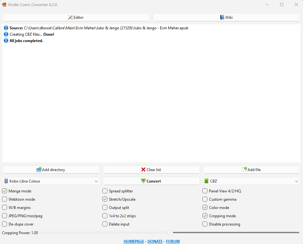Toggle the Manga mode checkbox
This screenshot has width=303, height=244.
4,191
